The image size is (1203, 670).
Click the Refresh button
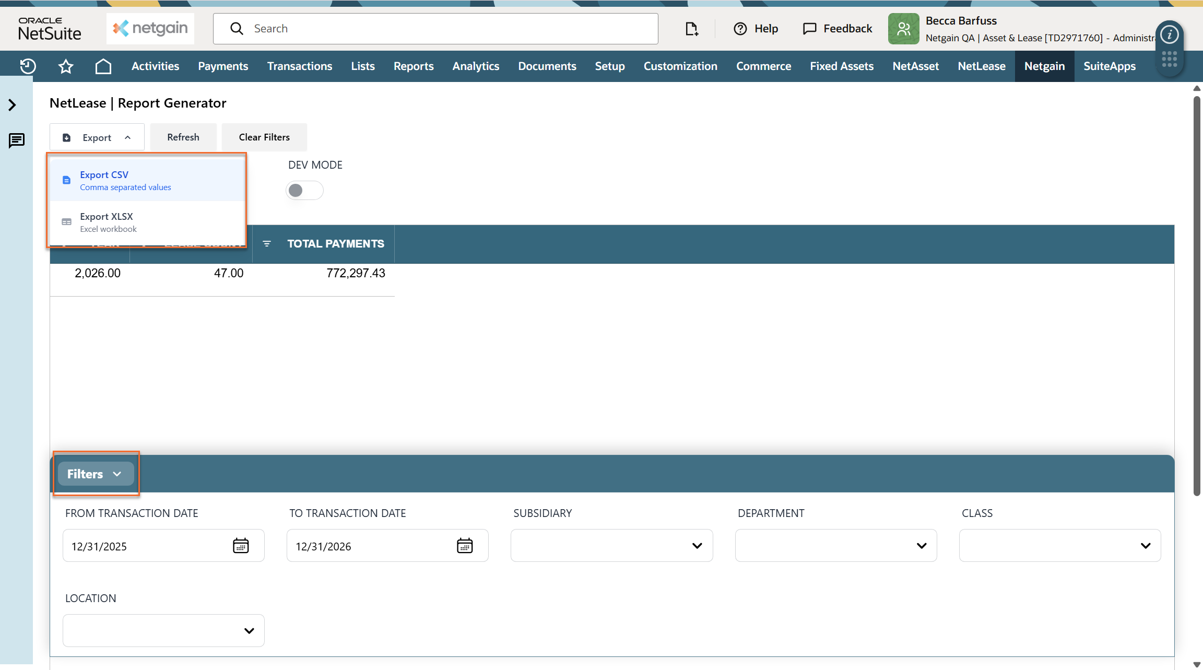pyautogui.click(x=183, y=137)
